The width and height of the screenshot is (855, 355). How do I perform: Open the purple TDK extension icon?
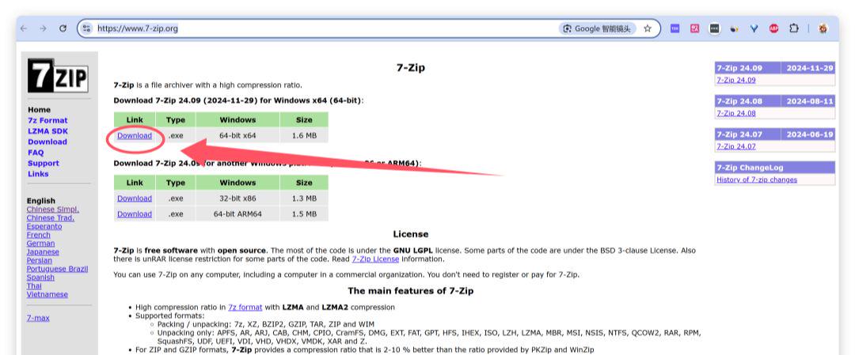(674, 28)
